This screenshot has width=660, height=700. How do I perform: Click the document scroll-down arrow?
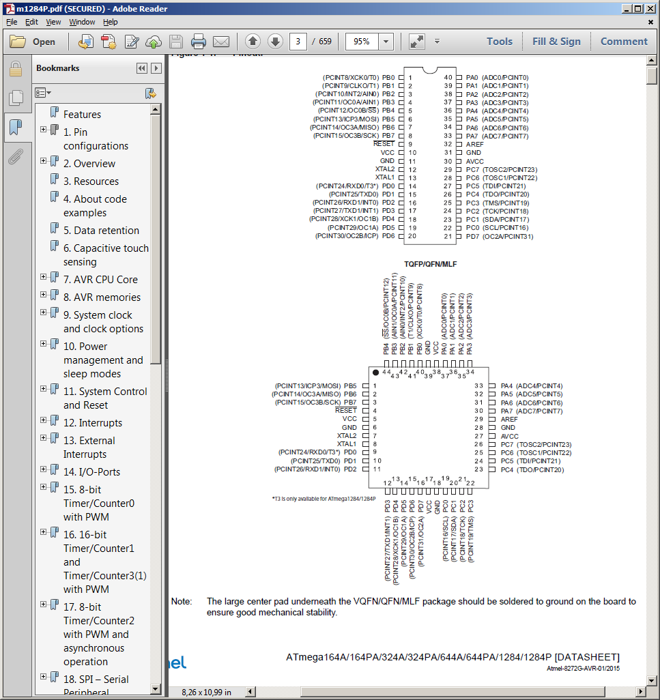(652, 681)
